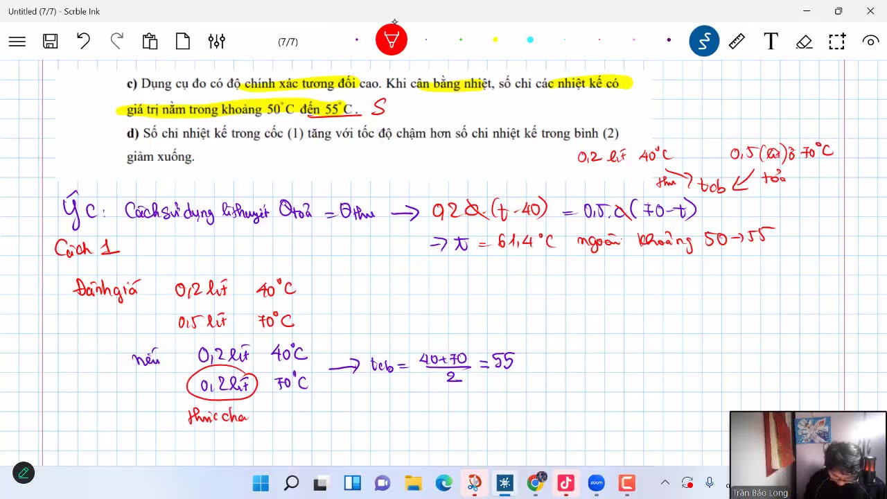Click the Trần Bảo Long webcam thumbnail
Viewport: 887px width, 499px height.
808,455
